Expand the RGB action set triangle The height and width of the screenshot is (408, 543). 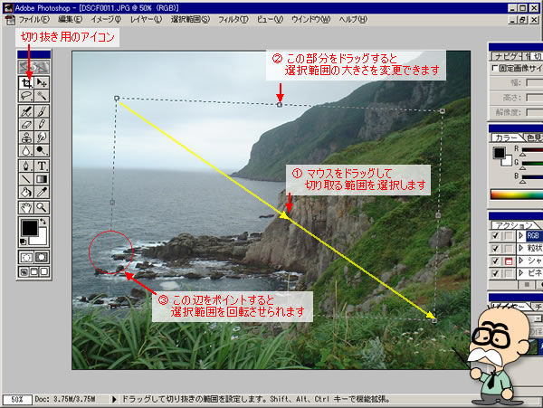[x=519, y=236]
